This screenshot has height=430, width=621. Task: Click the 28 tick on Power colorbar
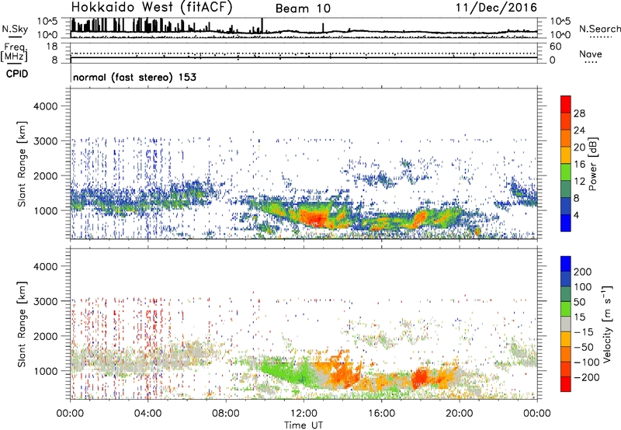point(579,113)
